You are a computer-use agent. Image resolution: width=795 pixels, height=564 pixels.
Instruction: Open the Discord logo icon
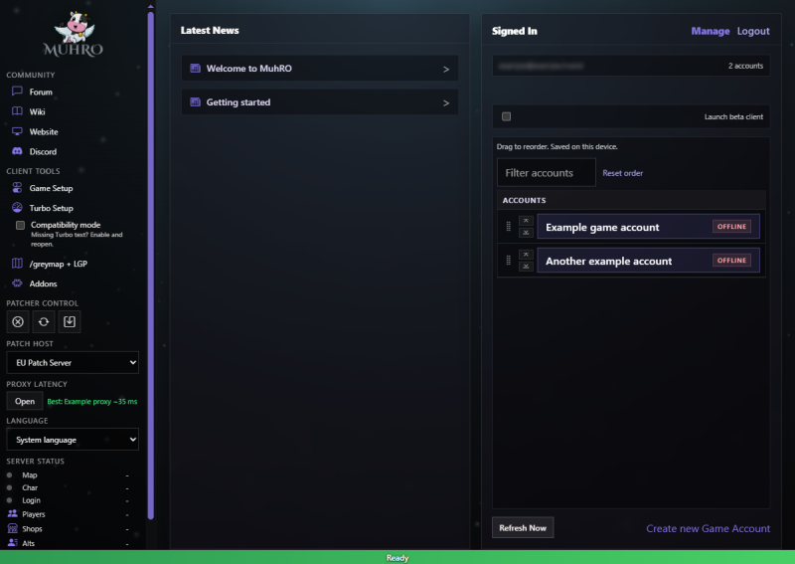[17, 151]
